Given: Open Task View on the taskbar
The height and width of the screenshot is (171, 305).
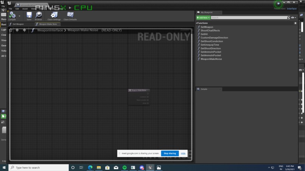Looking at the screenshot, I should coord(81,168).
